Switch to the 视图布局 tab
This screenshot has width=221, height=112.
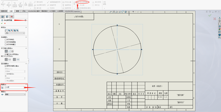click(x=4, y=11)
